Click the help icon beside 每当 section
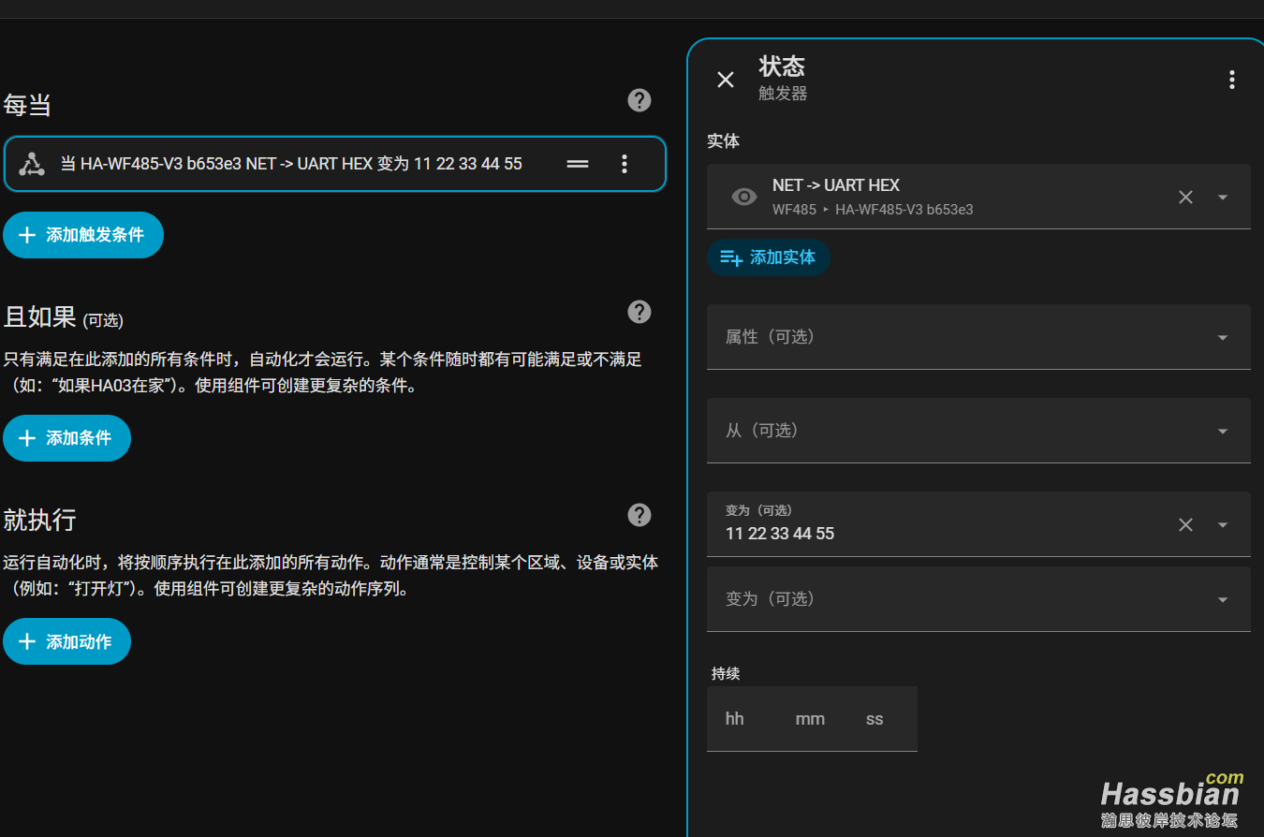This screenshot has width=1264, height=837. coord(639,100)
